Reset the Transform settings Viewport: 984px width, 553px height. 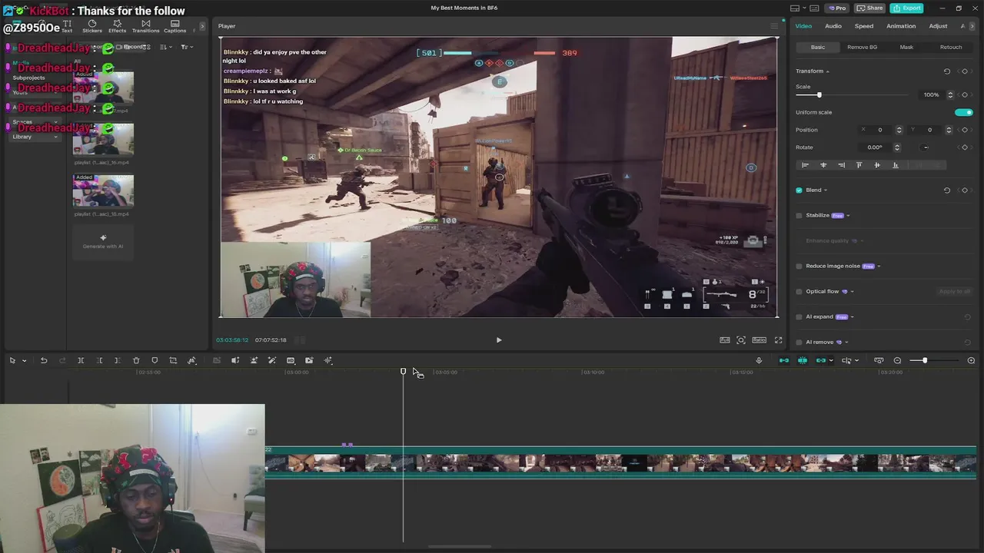947,71
